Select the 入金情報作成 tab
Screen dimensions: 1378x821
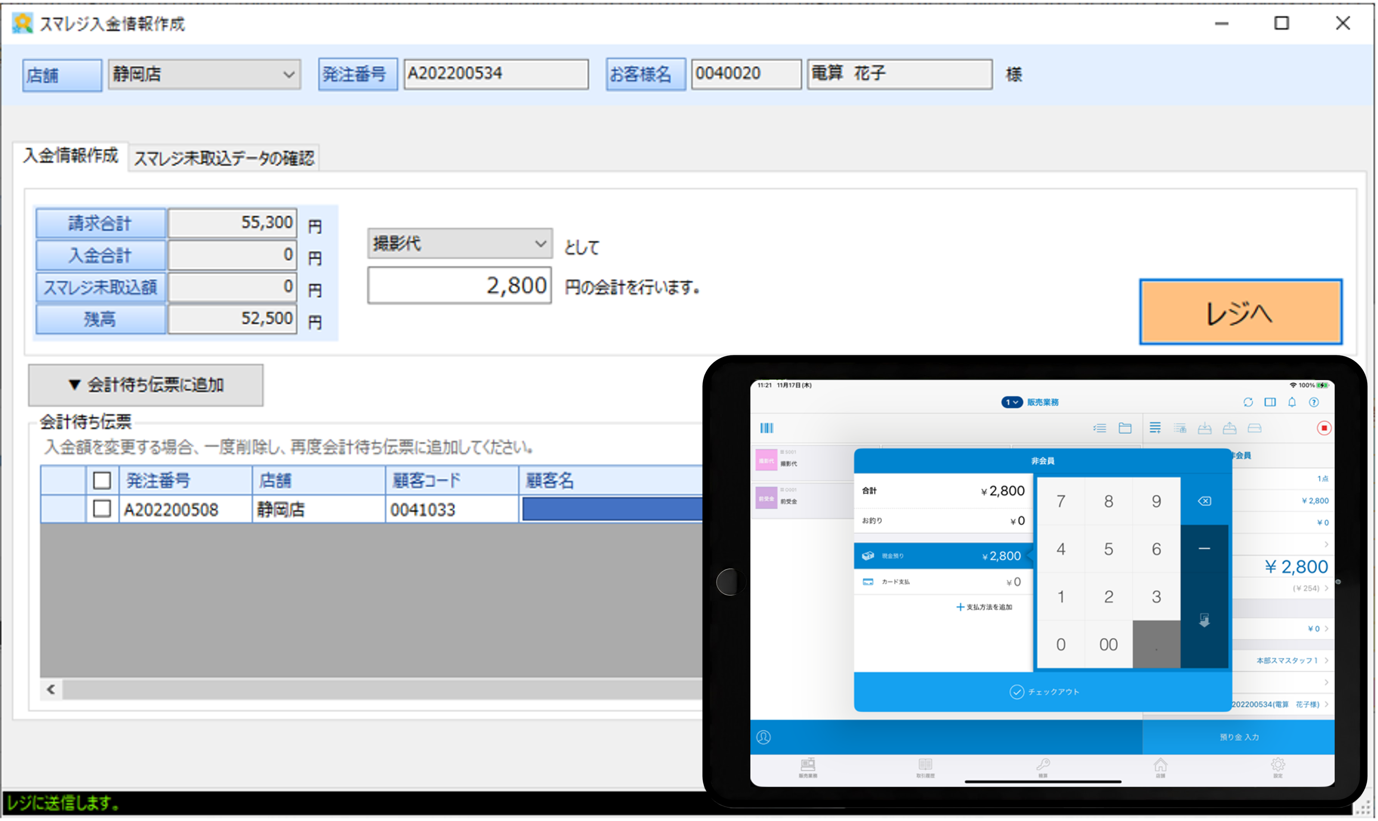[x=70, y=155]
